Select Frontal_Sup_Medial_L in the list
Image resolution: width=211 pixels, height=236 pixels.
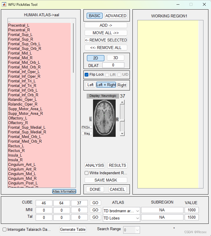pyautogui.click(x=39, y=128)
